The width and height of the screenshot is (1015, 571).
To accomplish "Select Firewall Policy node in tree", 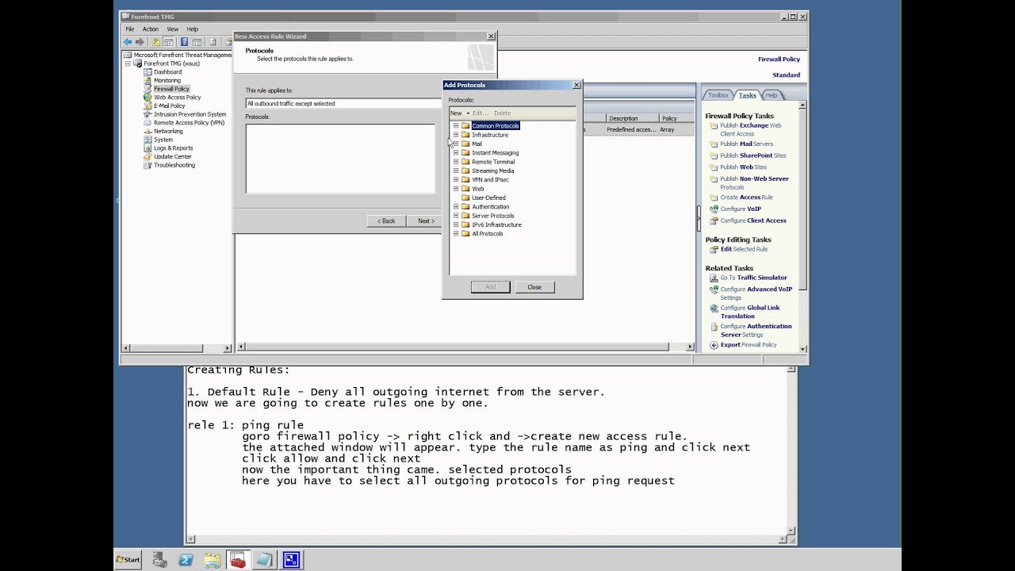I will point(171,89).
